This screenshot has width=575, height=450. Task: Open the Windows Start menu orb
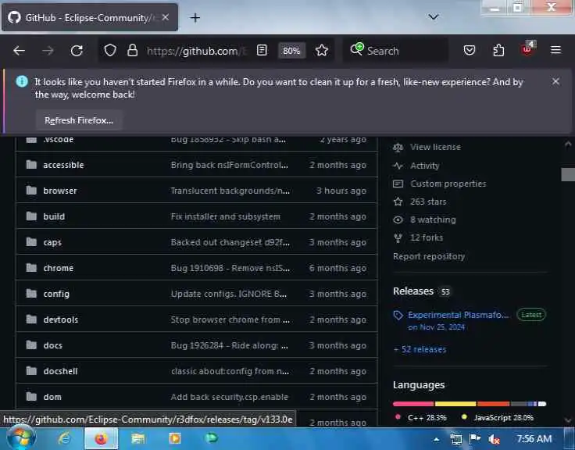(x=20, y=437)
